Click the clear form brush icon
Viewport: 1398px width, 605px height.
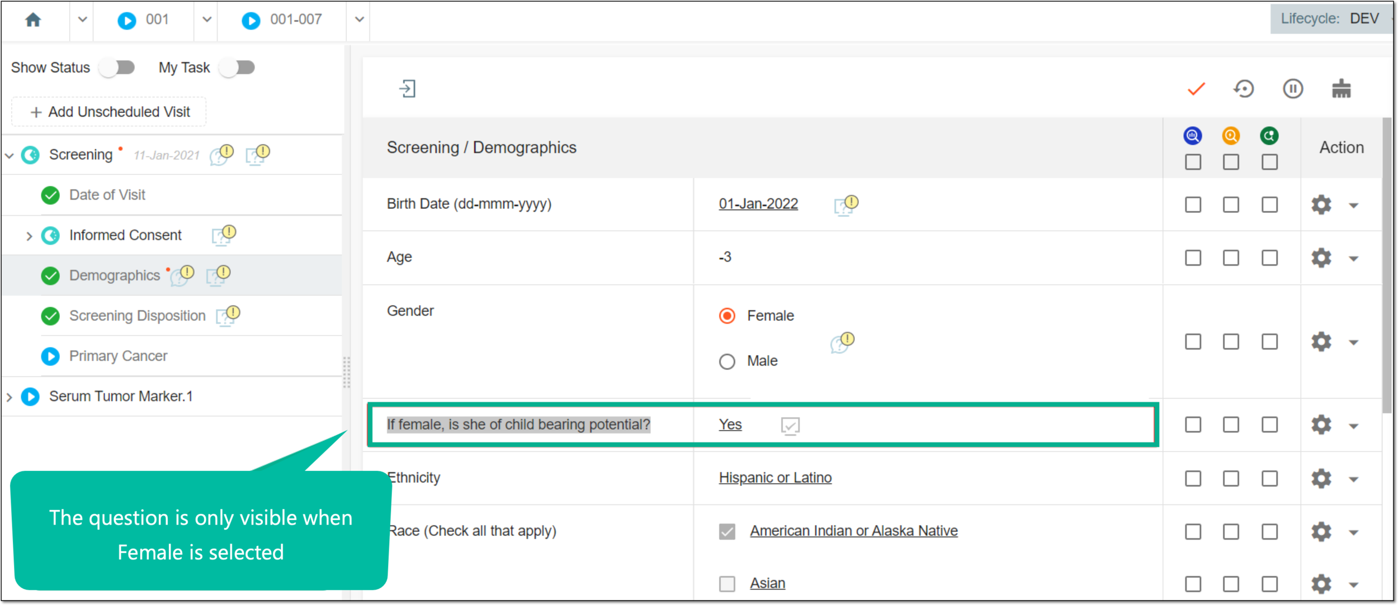[1341, 89]
